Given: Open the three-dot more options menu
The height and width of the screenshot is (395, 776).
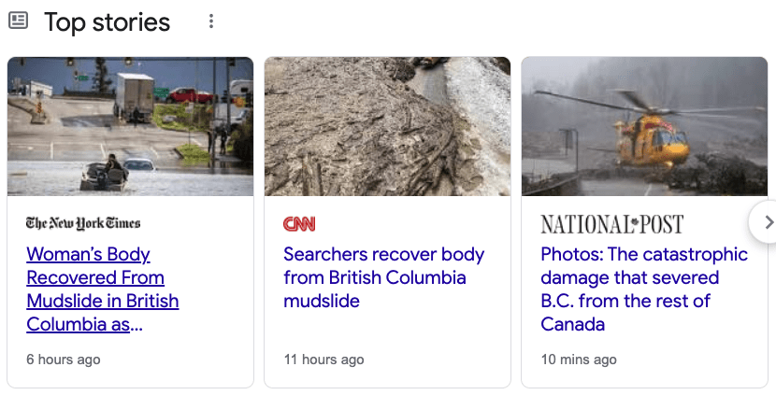Looking at the screenshot, I should 211,21.
